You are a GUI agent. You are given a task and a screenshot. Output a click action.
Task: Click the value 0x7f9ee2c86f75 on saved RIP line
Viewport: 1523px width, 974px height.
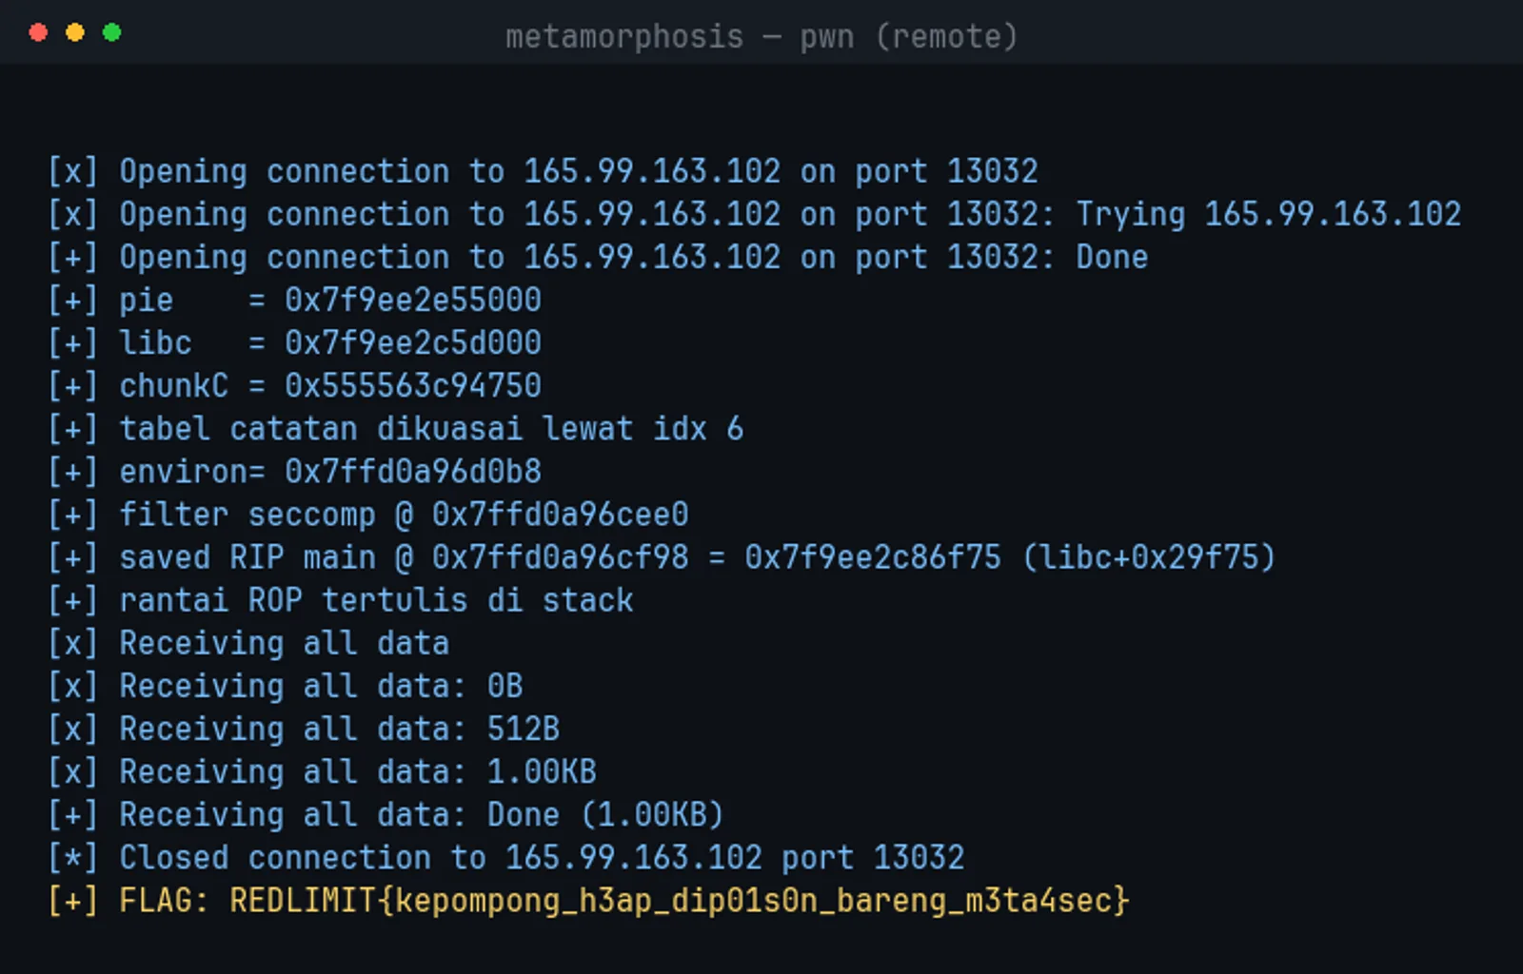(x=873, y=557)
